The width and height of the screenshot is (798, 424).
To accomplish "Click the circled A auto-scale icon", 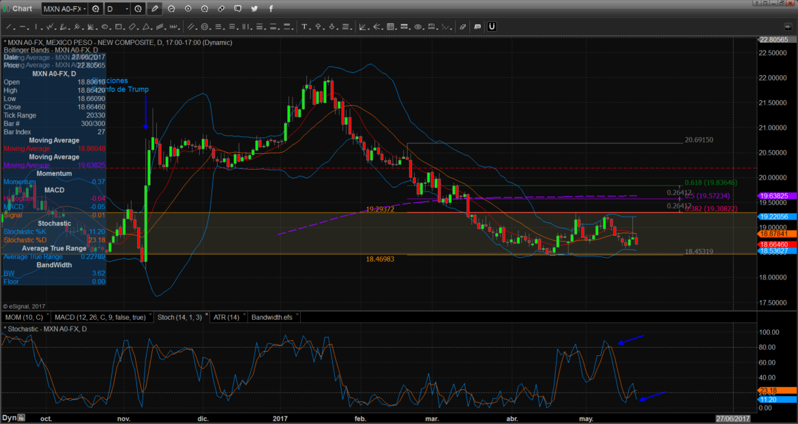I will [x=205, y=9].
